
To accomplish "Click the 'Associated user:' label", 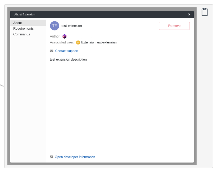I will tap(62, 42).
